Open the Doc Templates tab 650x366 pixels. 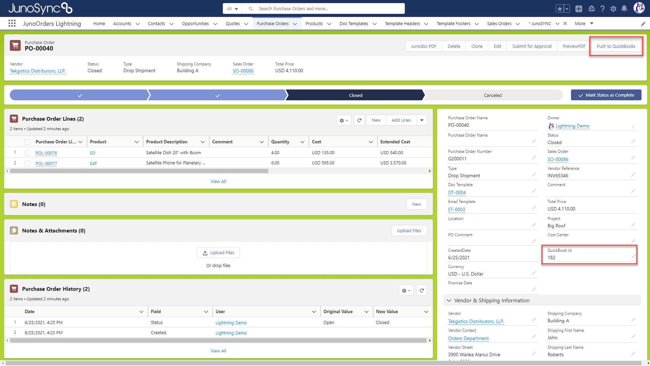354,23
